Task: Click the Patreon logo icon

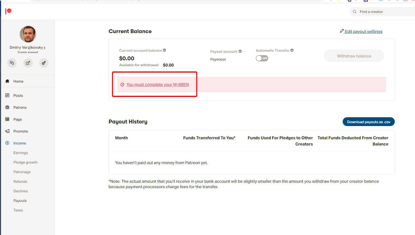Action: point(8,11)
